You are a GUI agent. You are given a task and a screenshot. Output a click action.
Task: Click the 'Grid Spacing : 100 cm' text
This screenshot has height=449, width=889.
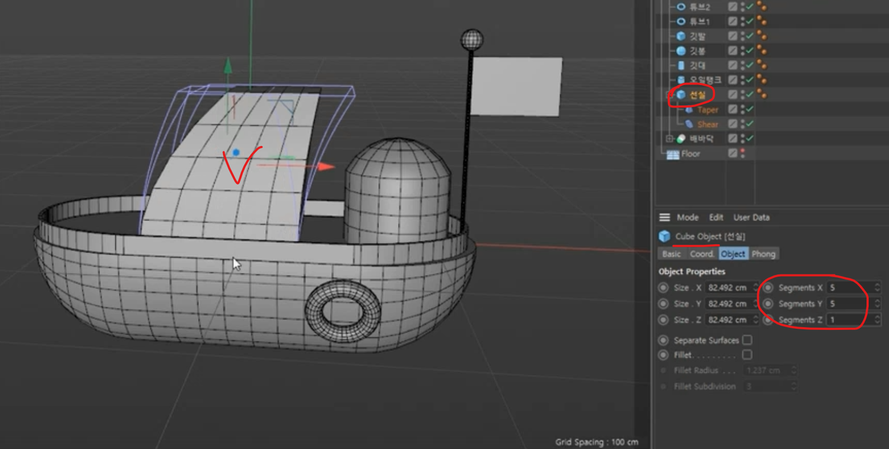coord(597,442)
